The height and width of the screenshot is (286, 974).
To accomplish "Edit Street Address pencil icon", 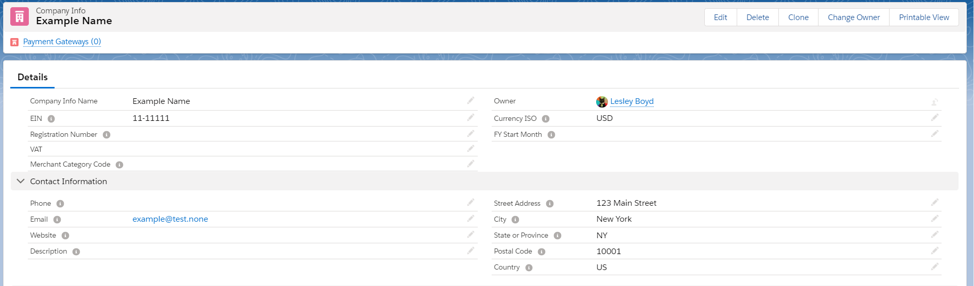I will coord(935,202).
